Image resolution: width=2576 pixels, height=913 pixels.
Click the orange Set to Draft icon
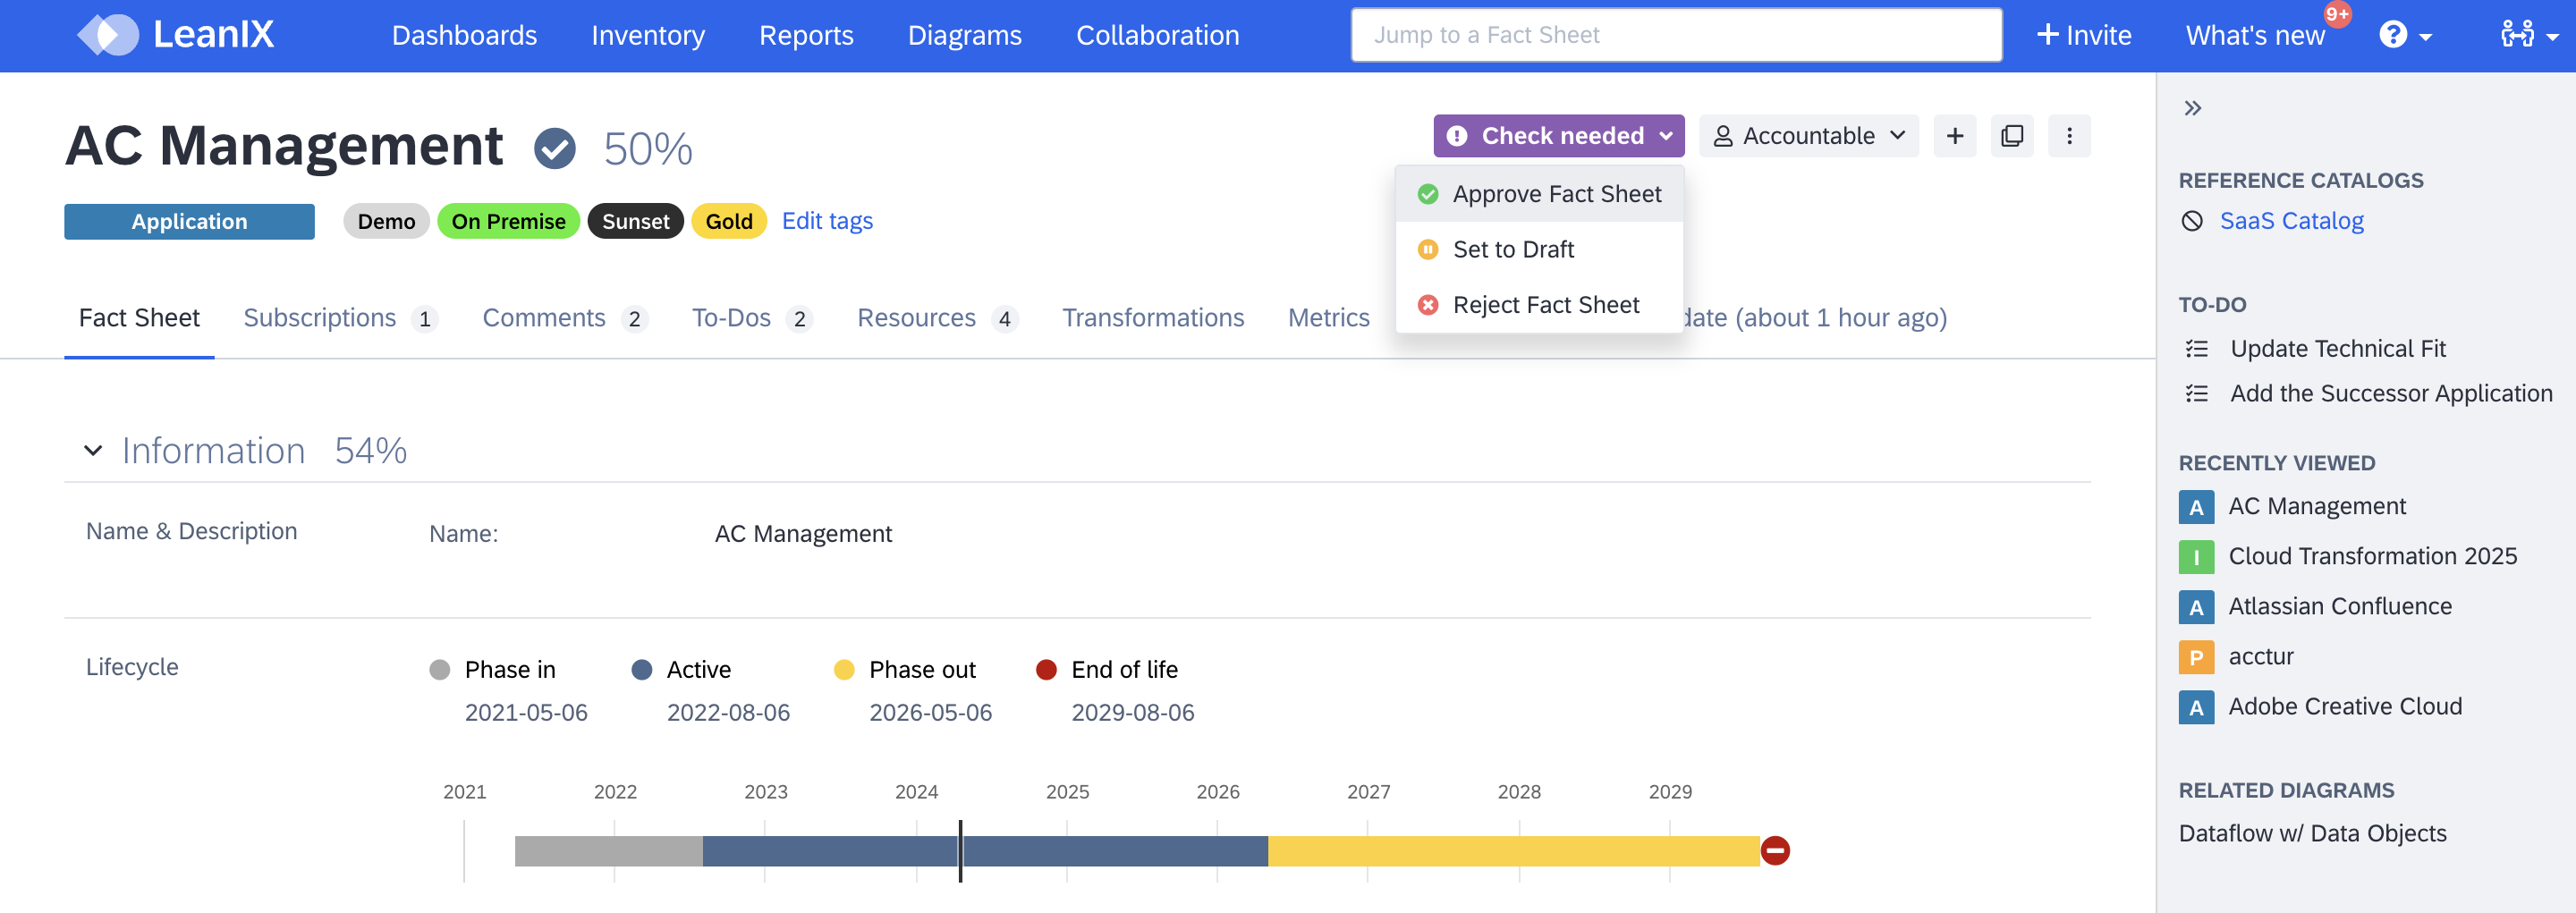point(1428,249)
